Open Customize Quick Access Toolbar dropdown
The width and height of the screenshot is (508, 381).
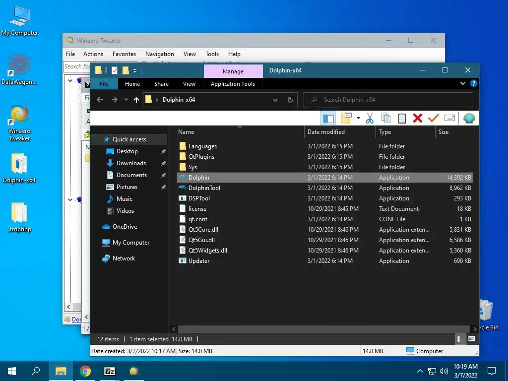[x=134, y=70]
